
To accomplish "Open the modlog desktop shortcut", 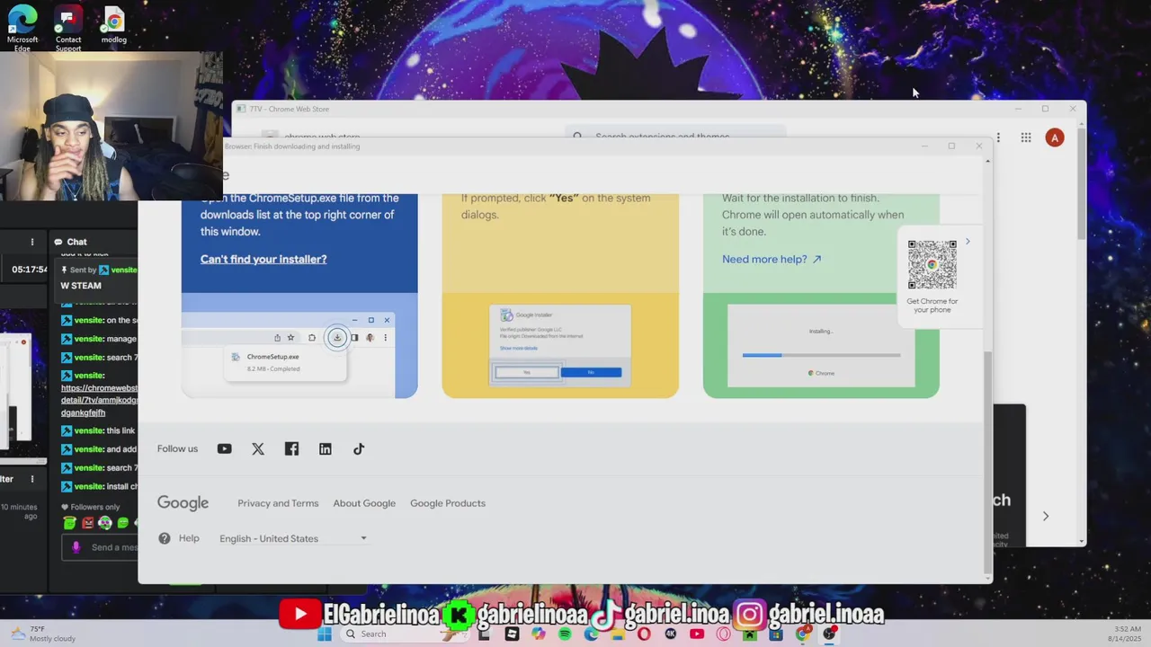I will (113, 25).
